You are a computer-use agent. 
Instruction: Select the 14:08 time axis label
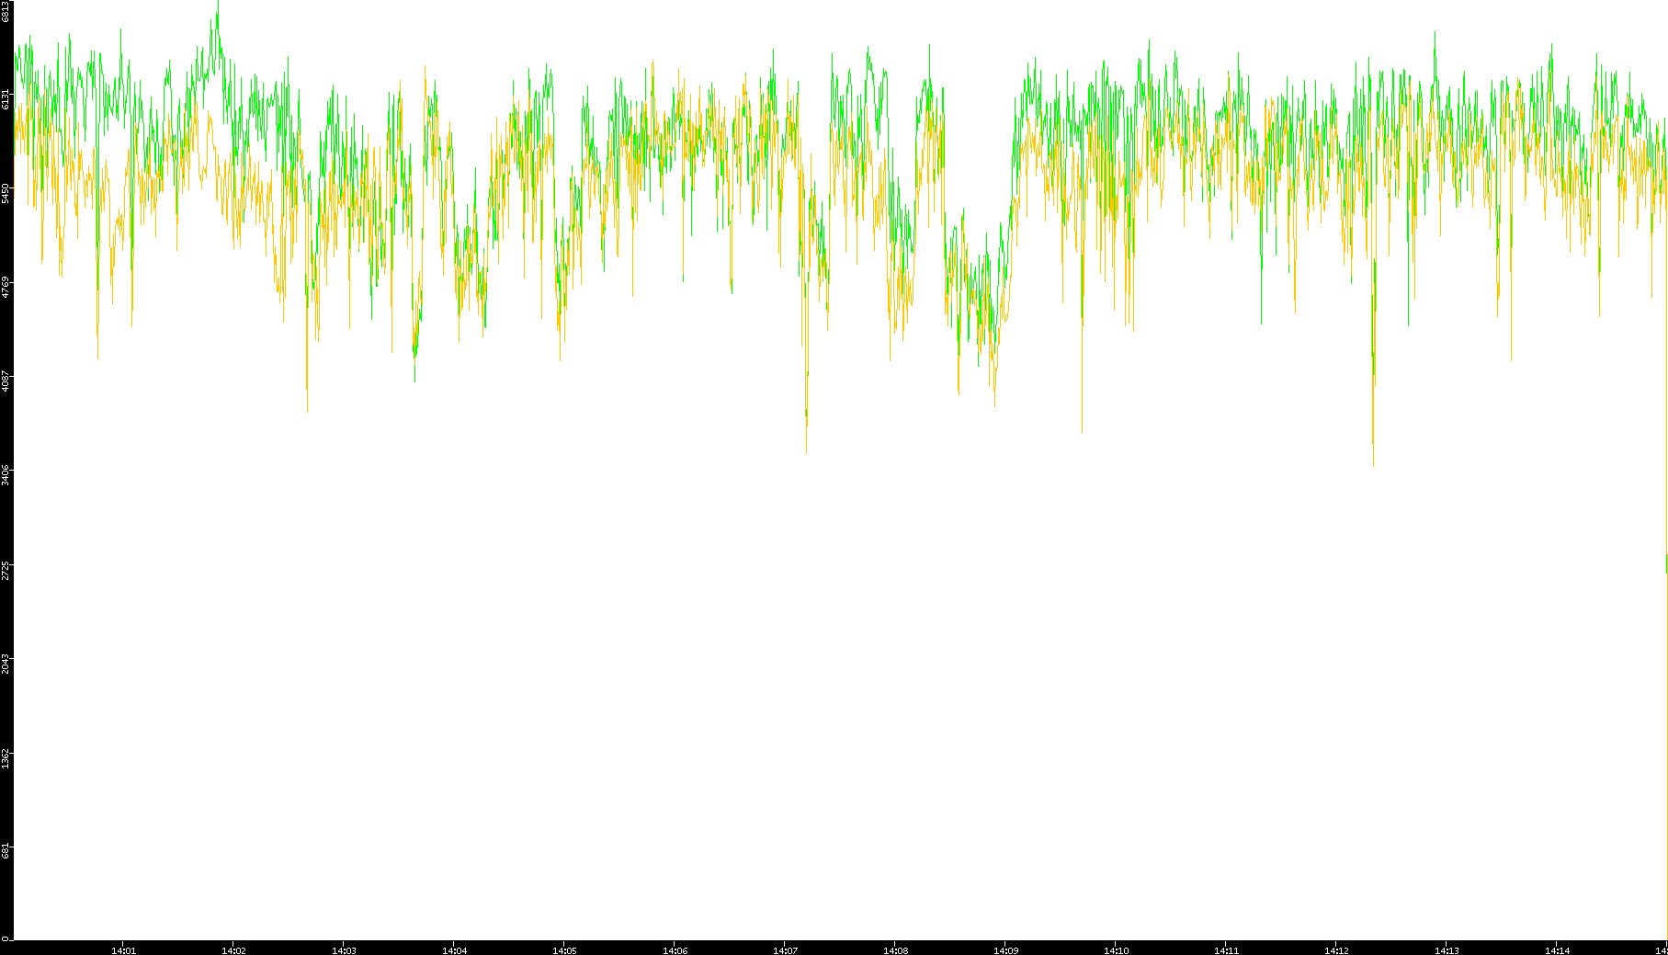point(895,950)
